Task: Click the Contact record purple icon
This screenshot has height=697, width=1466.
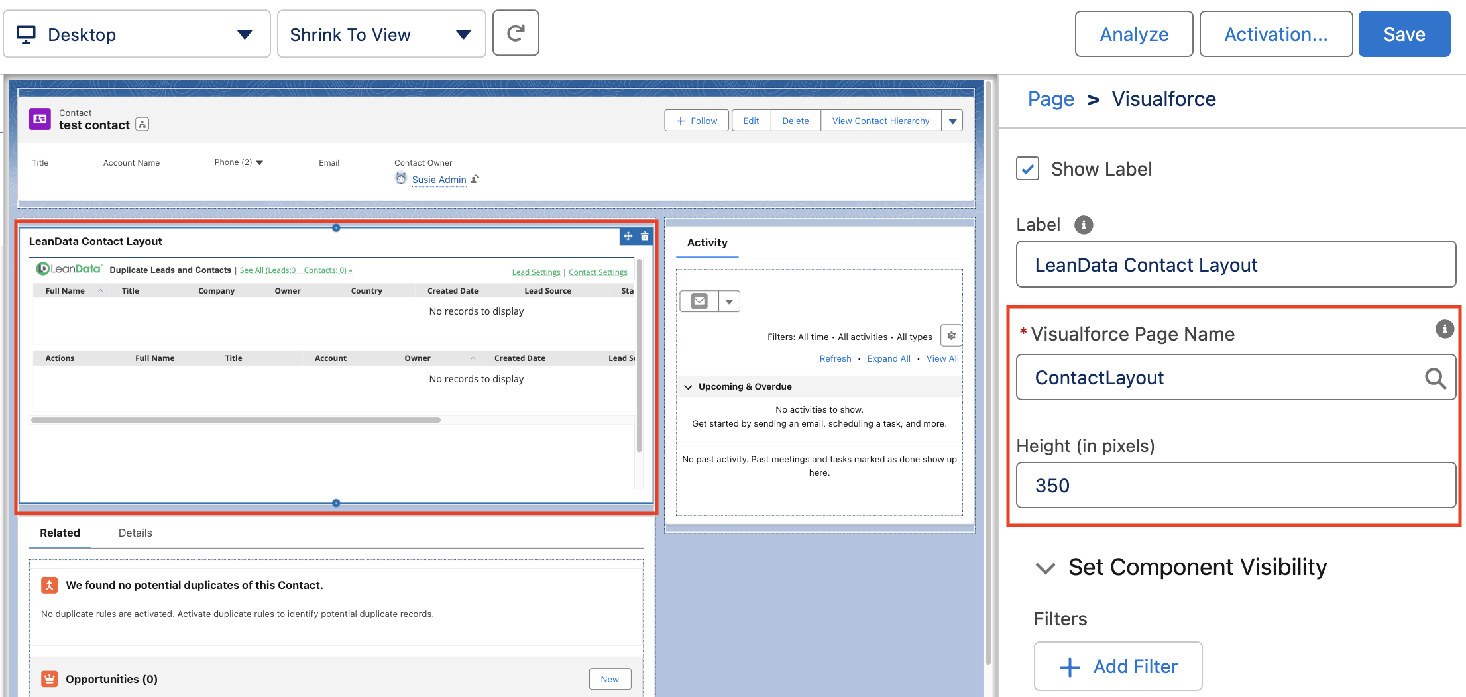Action: [40, 119]
